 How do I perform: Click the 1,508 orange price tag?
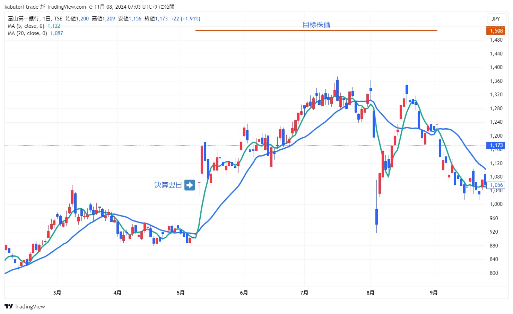[x=496, y=31]
